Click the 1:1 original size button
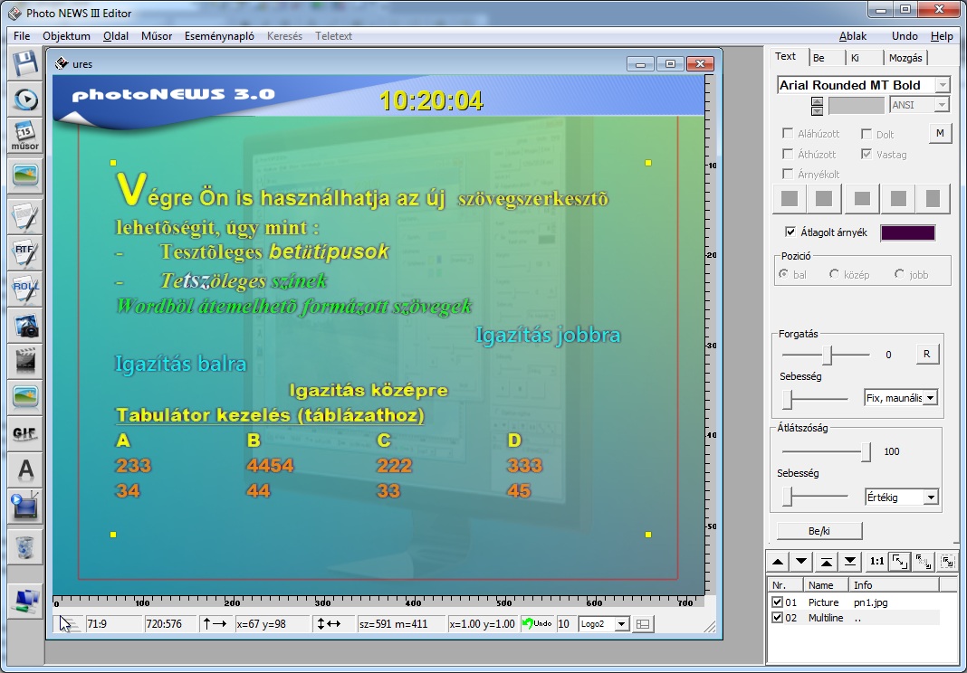 pyautogui.click(x=876, y=561)
